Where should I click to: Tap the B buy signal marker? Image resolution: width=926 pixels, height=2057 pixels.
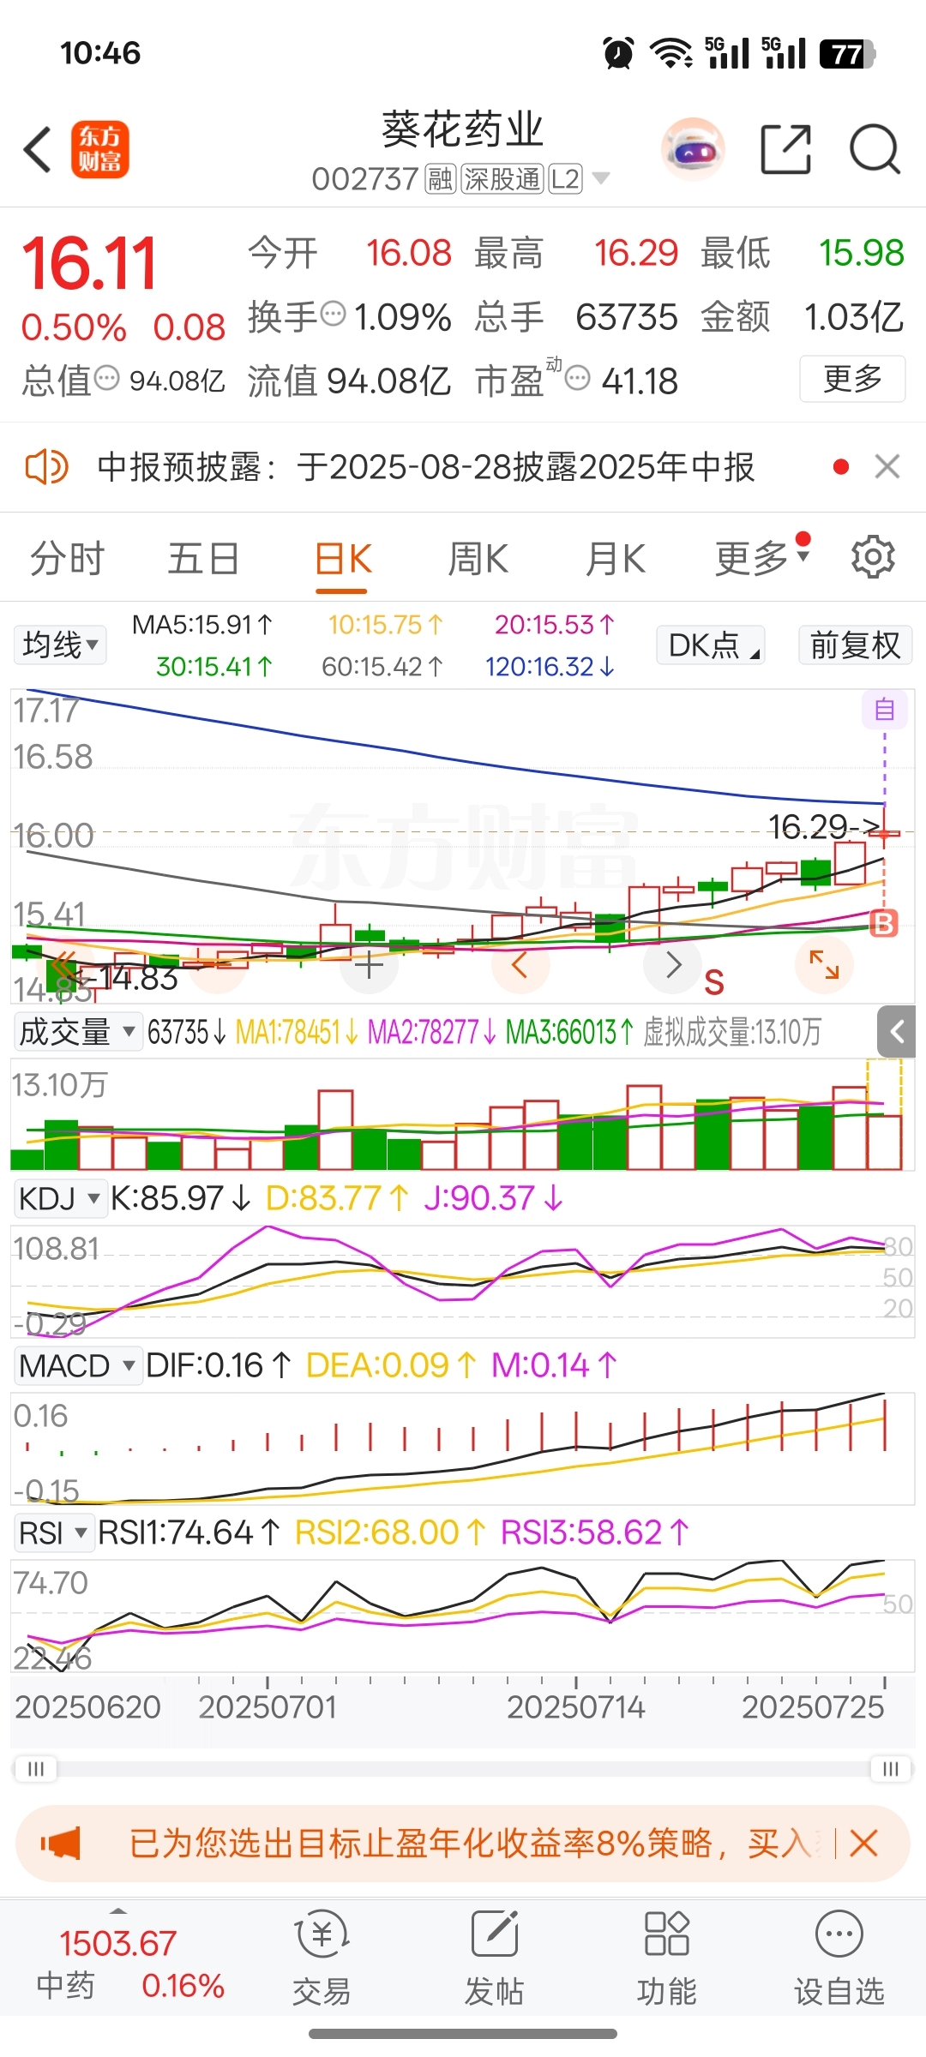coord(884,923)
